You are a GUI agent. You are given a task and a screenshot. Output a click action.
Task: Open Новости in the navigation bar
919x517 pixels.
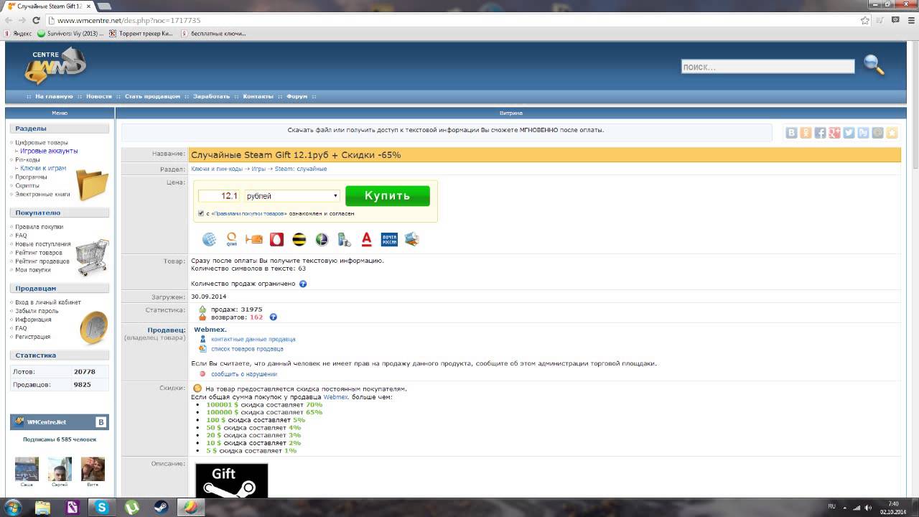pyautogui.click(x=99, y=96)
